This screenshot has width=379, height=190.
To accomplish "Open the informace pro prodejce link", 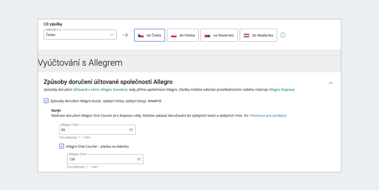I will click(x=268, y=116).
